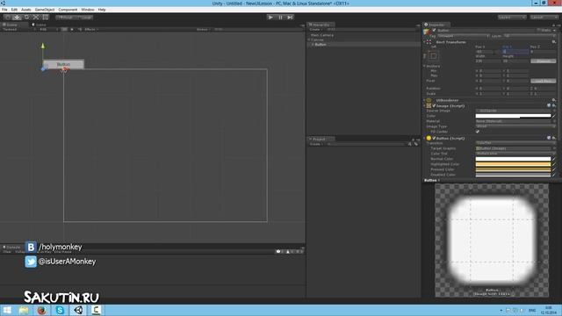This screenshot has width=562, height=316.
Task: Click the Step frame button
Action: pos(290,18)
